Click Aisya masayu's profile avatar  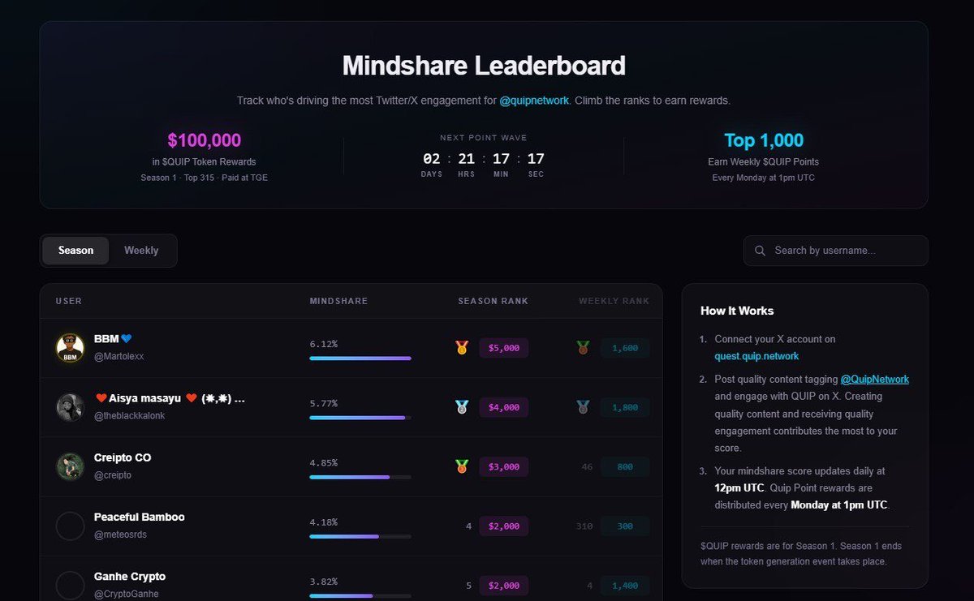[70, 407]
